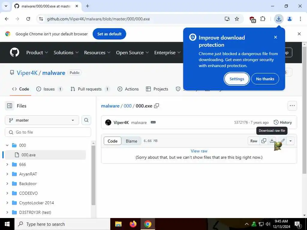Copy path icon next to 000.exe
Image resolution: width=307 pixels, height=230 pixels.
coord(156,106)
